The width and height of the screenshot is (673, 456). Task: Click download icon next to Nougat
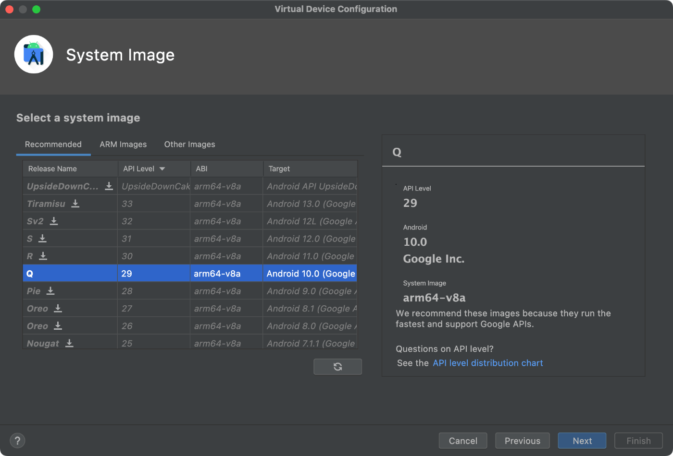tap(69, 343)
